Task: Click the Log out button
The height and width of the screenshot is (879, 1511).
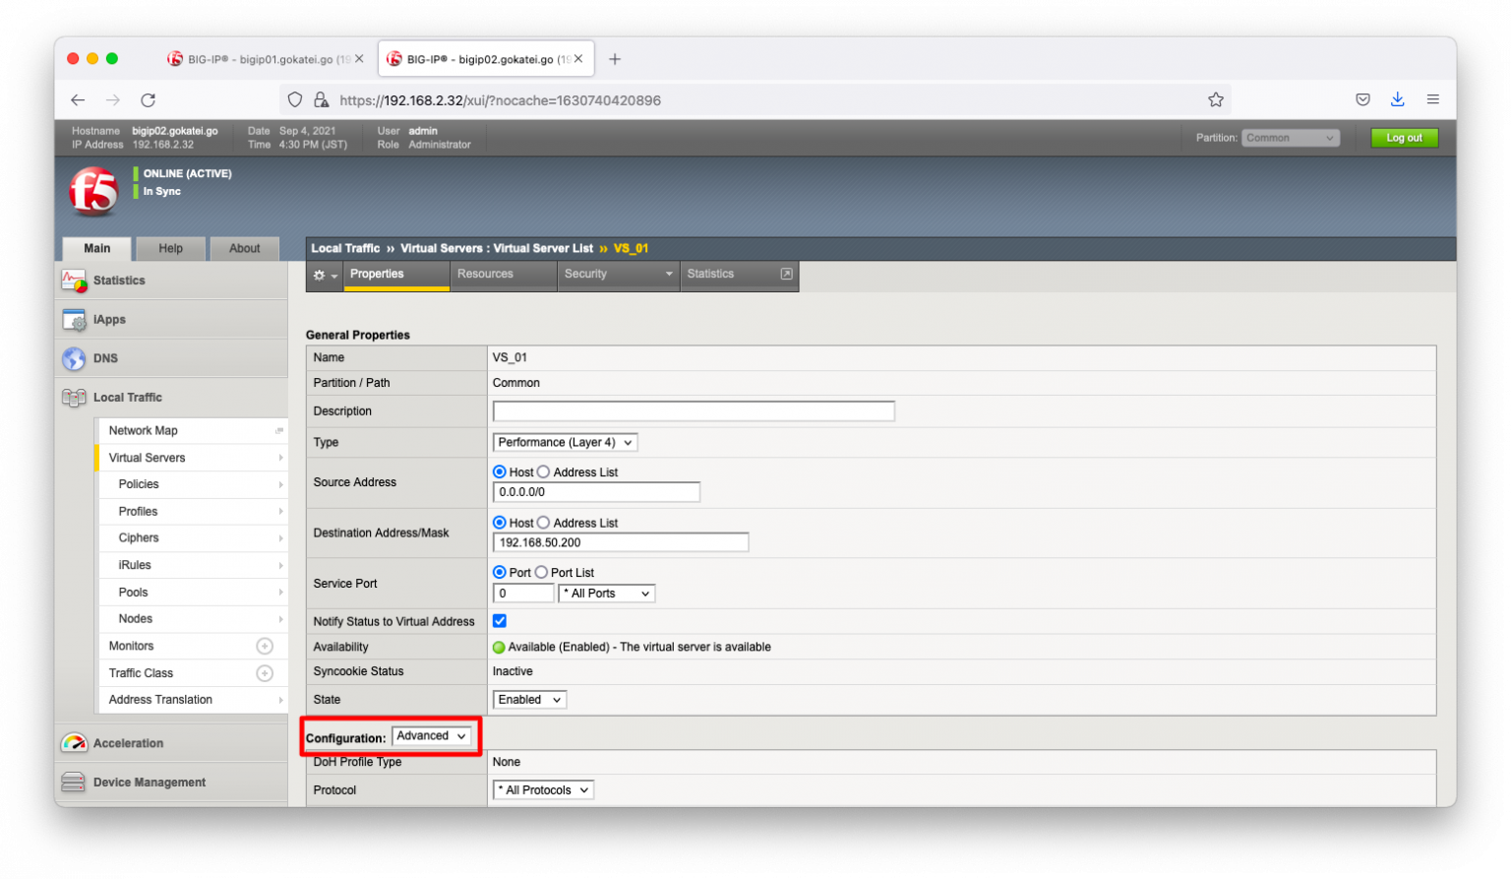Action: (1404, 139)
